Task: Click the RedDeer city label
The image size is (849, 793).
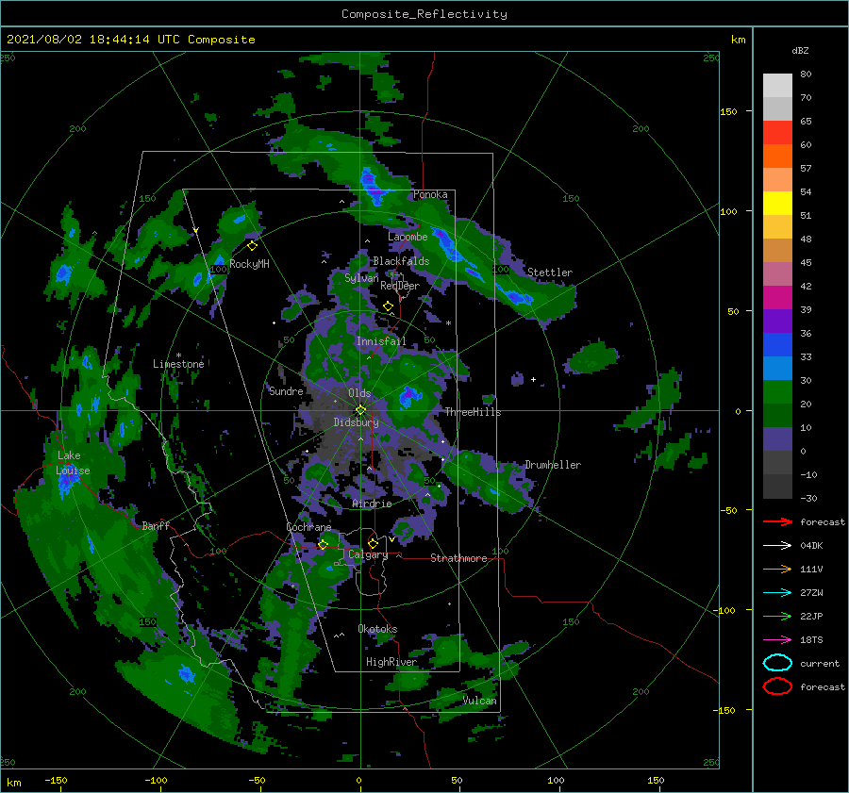Action: coord(400,286)
